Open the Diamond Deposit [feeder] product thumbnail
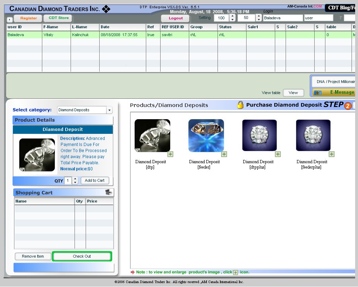This screenshot has width=358, height=287. [x=206, y=135]
